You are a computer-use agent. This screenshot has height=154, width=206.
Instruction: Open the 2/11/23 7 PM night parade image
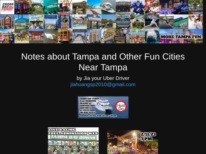pos(132,142)
